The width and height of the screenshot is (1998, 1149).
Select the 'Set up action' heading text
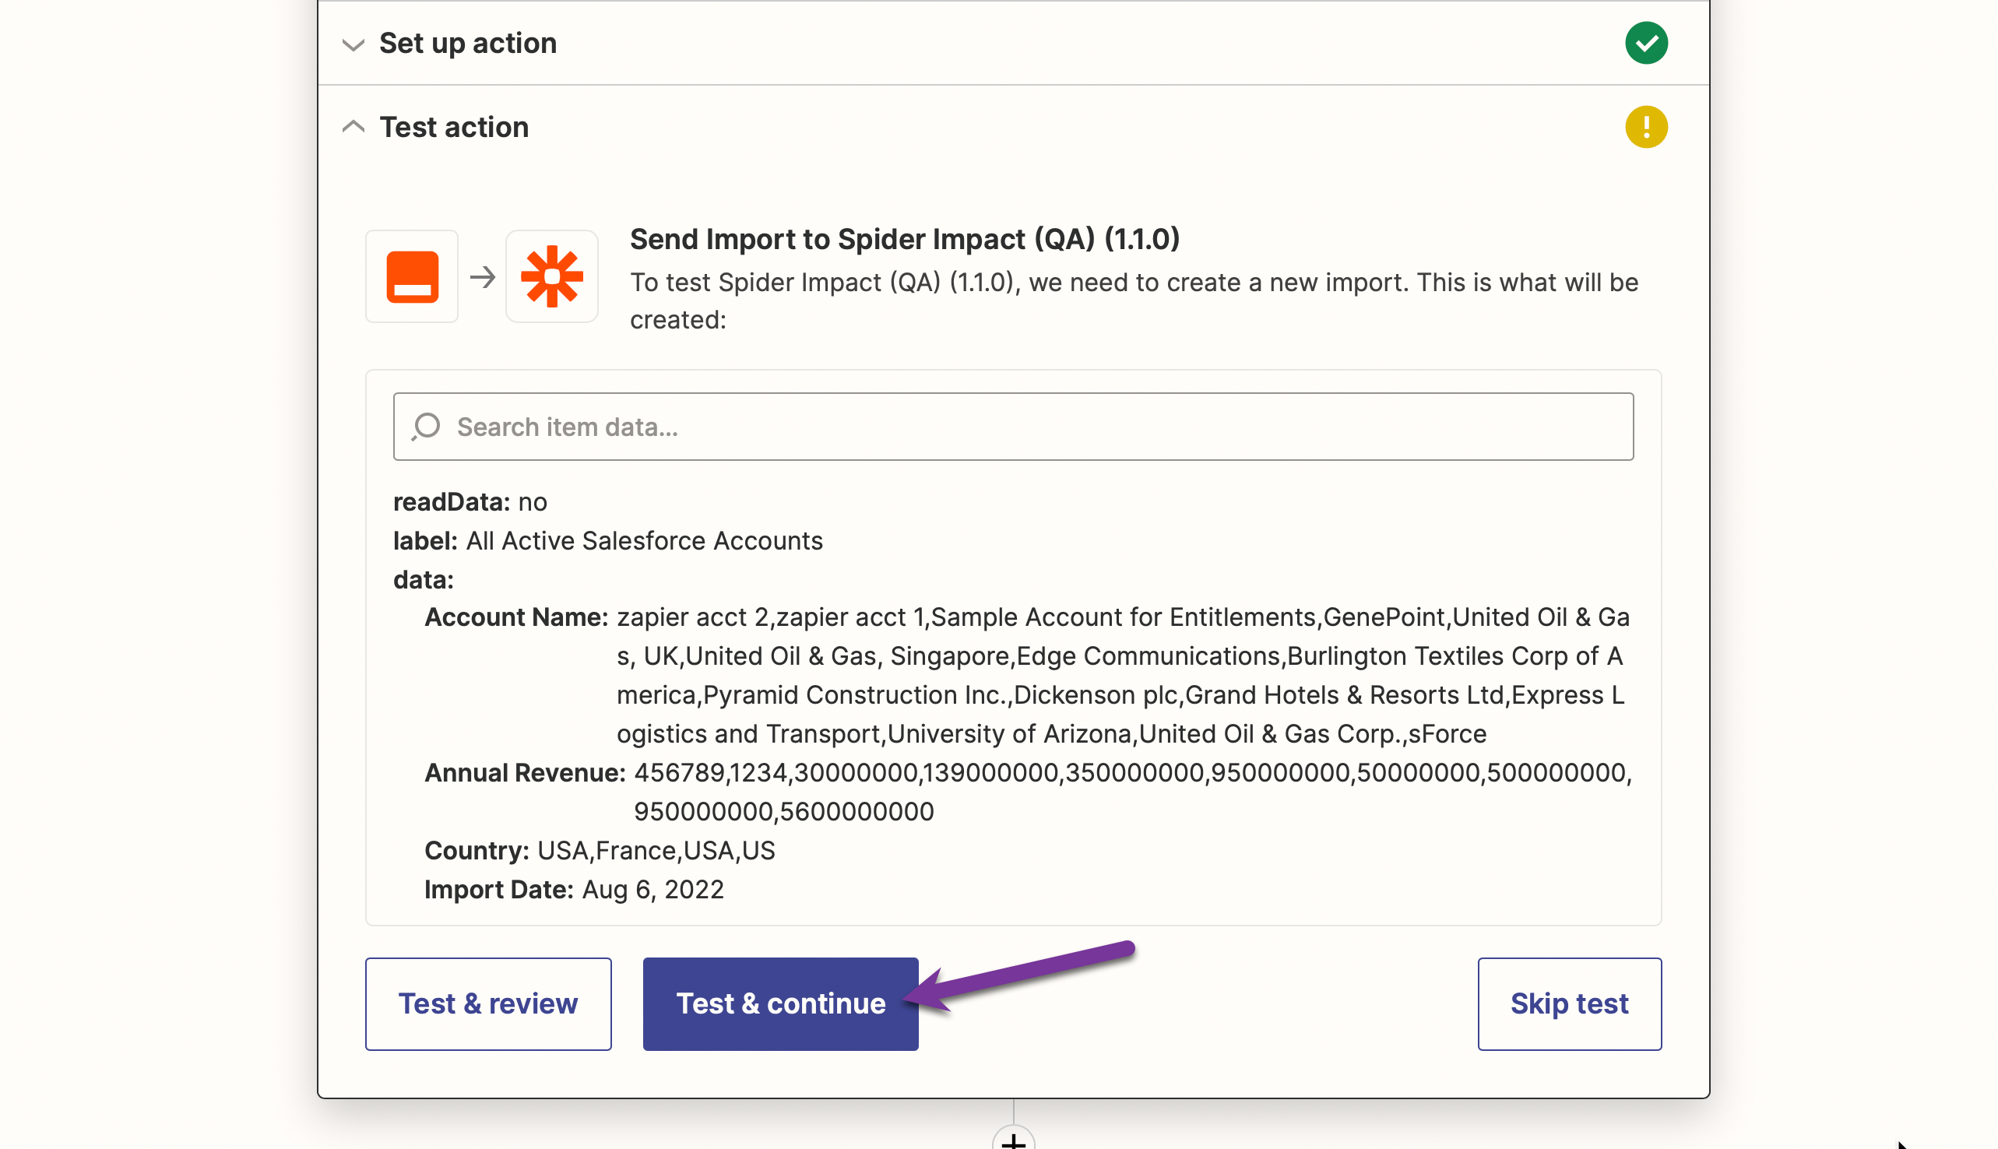tap(467, 44)
